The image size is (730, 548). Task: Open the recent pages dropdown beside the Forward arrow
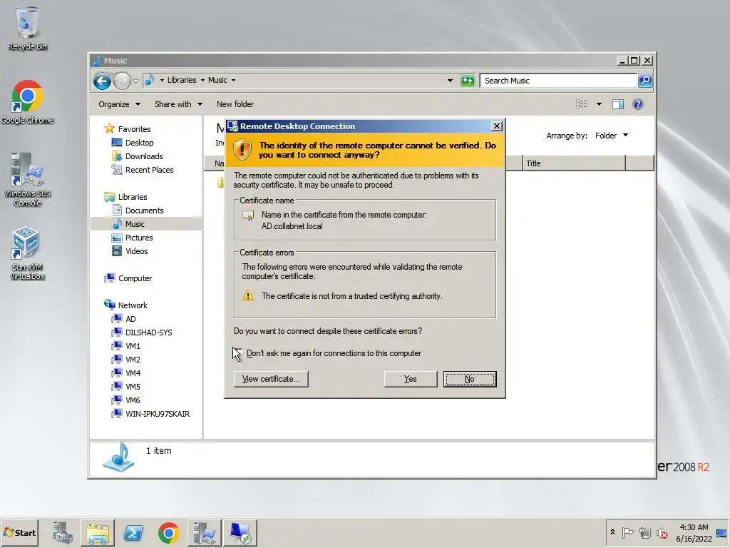point(135,81)
